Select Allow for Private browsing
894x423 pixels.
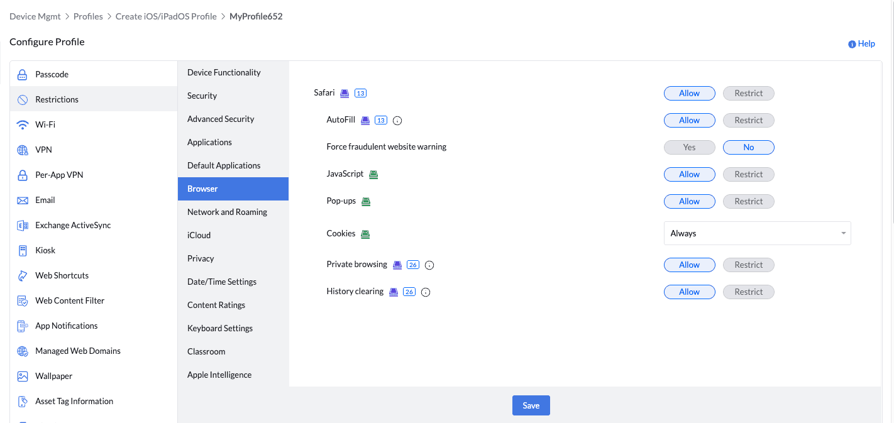[x=690, y=265]
